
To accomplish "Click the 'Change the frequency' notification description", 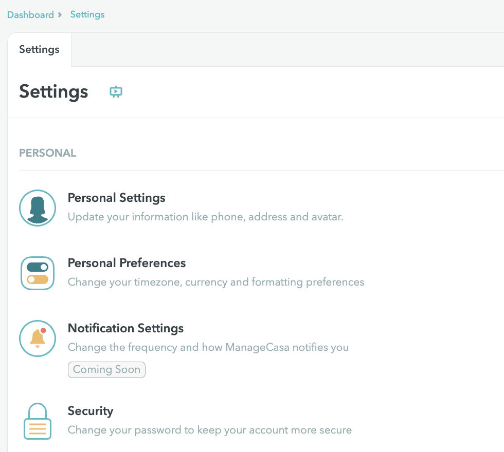I will click(208, 347).
